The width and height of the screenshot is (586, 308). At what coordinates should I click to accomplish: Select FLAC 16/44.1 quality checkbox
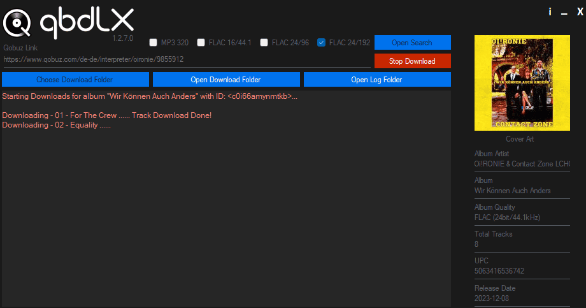click(x=201, y=42)
